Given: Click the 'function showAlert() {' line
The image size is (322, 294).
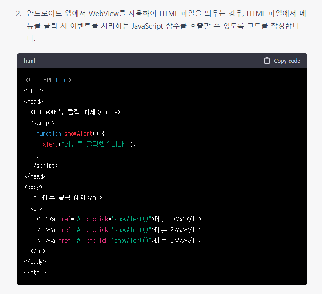Looking at the screenshot, I should [x=71, y=134].
